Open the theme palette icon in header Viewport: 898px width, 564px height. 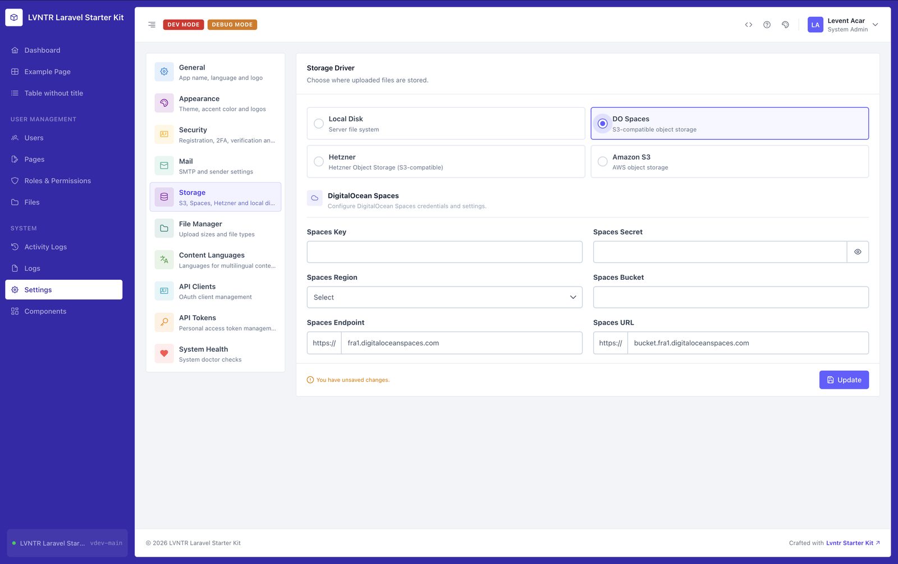pyautogui.click(x=785, y=25)
